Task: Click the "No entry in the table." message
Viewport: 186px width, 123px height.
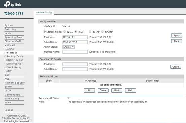Action: (111, 85)
